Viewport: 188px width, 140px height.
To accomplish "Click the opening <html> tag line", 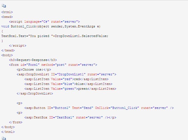I will coord(7,12).
